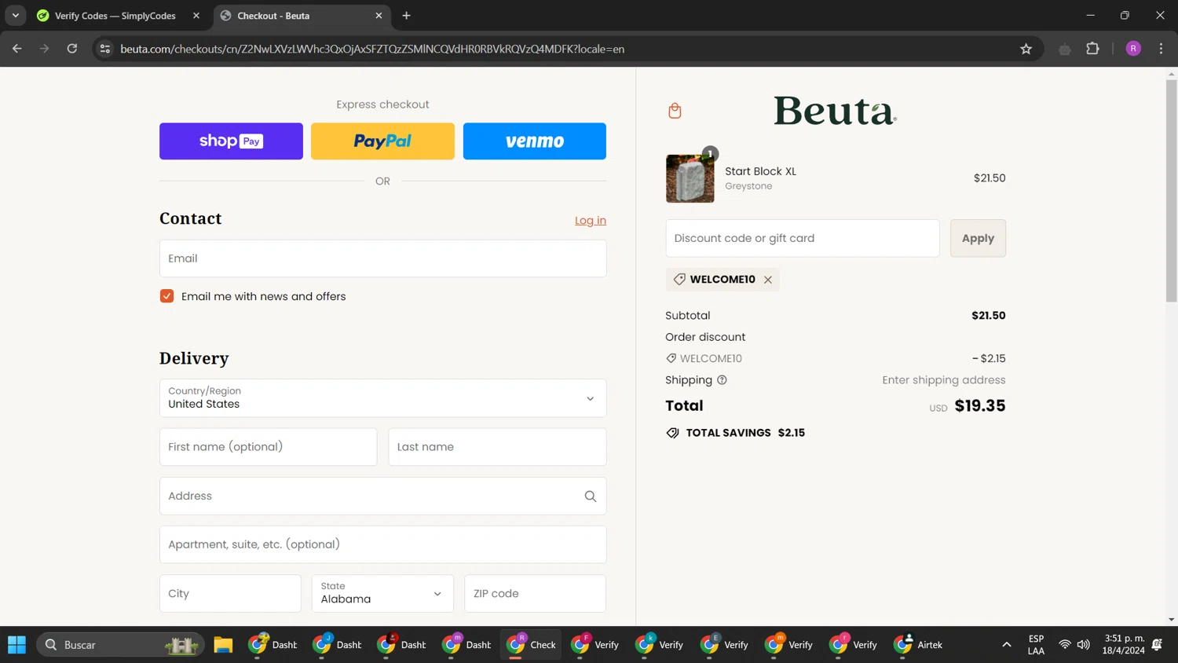Click the Beuta logo
The height and width of the screenshot is (663, 1178).
click(x=835, y=111)
